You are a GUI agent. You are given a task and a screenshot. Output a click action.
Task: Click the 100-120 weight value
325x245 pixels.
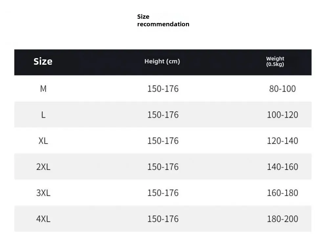click(x=282, y=115)
